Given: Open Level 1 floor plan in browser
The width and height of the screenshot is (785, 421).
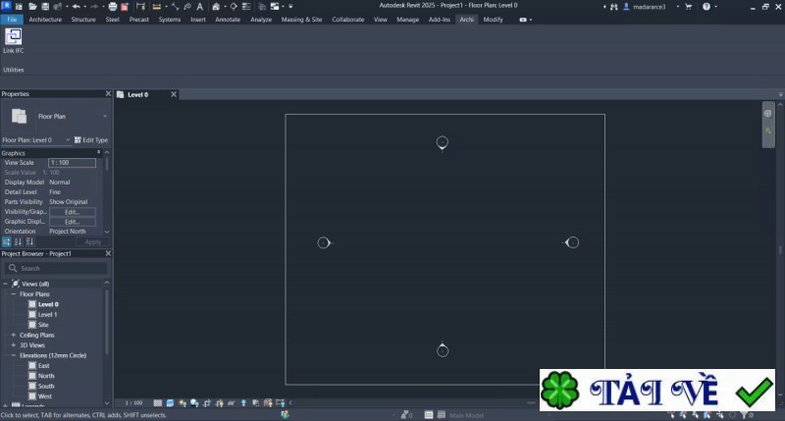Looking at the screenshot, I should [47, 315].
